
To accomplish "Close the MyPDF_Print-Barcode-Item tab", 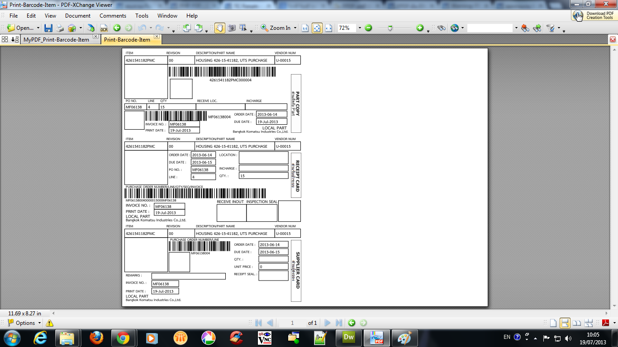I will 95,37.
